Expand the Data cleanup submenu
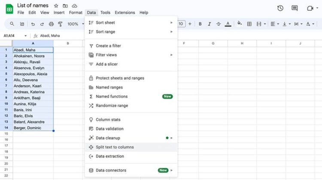The width and height of the screenshot is (322, 180). point(131,138)
